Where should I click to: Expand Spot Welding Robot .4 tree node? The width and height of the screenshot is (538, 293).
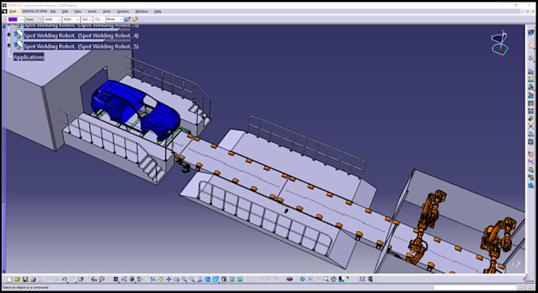[x=9, y=35]
